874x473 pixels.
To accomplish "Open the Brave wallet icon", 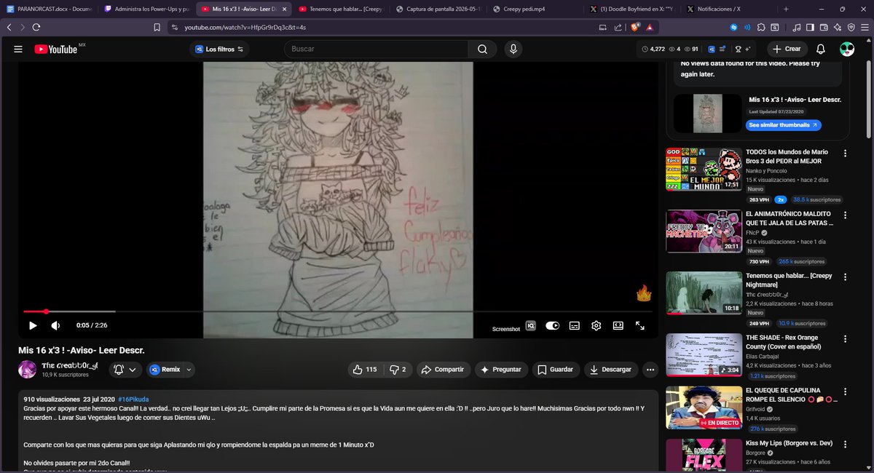I will [x=824, y=27].
